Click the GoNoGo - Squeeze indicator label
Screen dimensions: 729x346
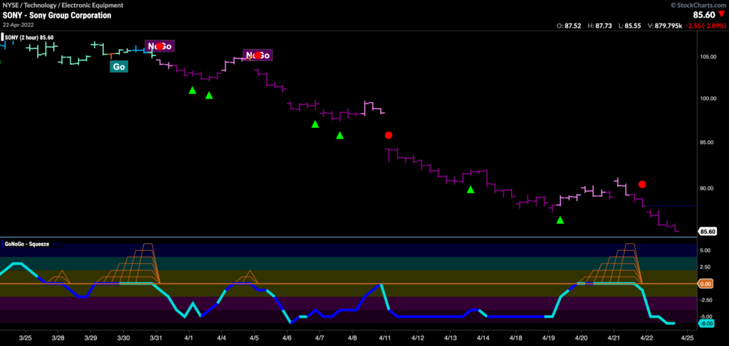coord(26,243)
